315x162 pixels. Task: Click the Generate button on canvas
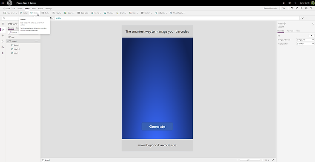[157, 126]
